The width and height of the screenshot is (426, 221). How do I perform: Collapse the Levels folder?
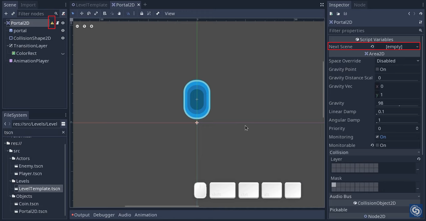(10, 181)
